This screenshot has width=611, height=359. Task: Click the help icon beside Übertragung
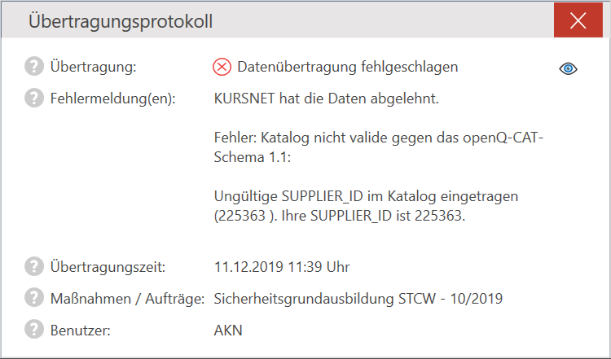[34, 67]
